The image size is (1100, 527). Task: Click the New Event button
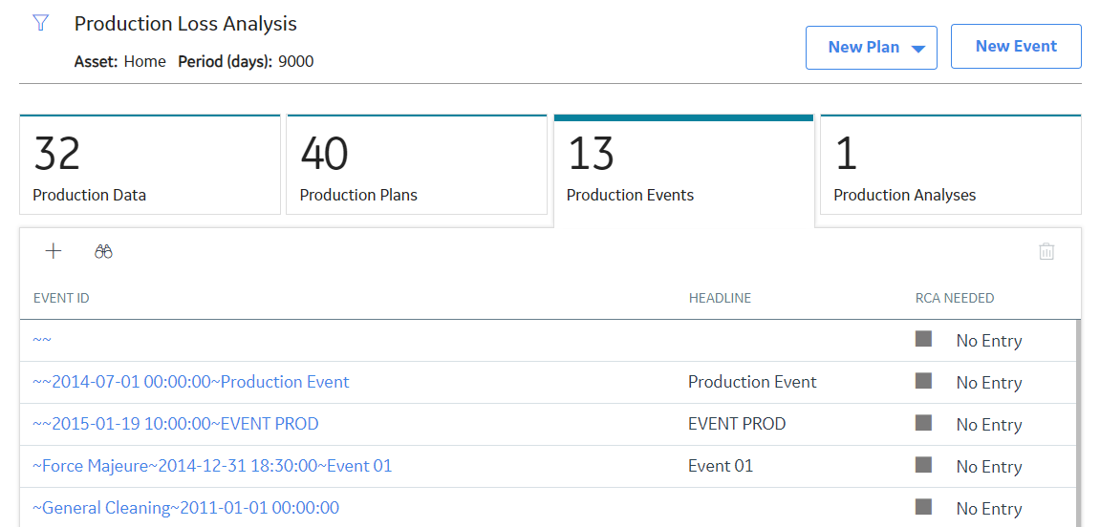[1016, 46]
